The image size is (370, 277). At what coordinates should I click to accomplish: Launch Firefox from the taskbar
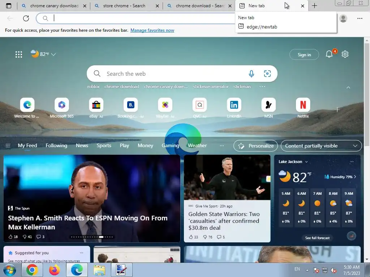coord(55,270)
